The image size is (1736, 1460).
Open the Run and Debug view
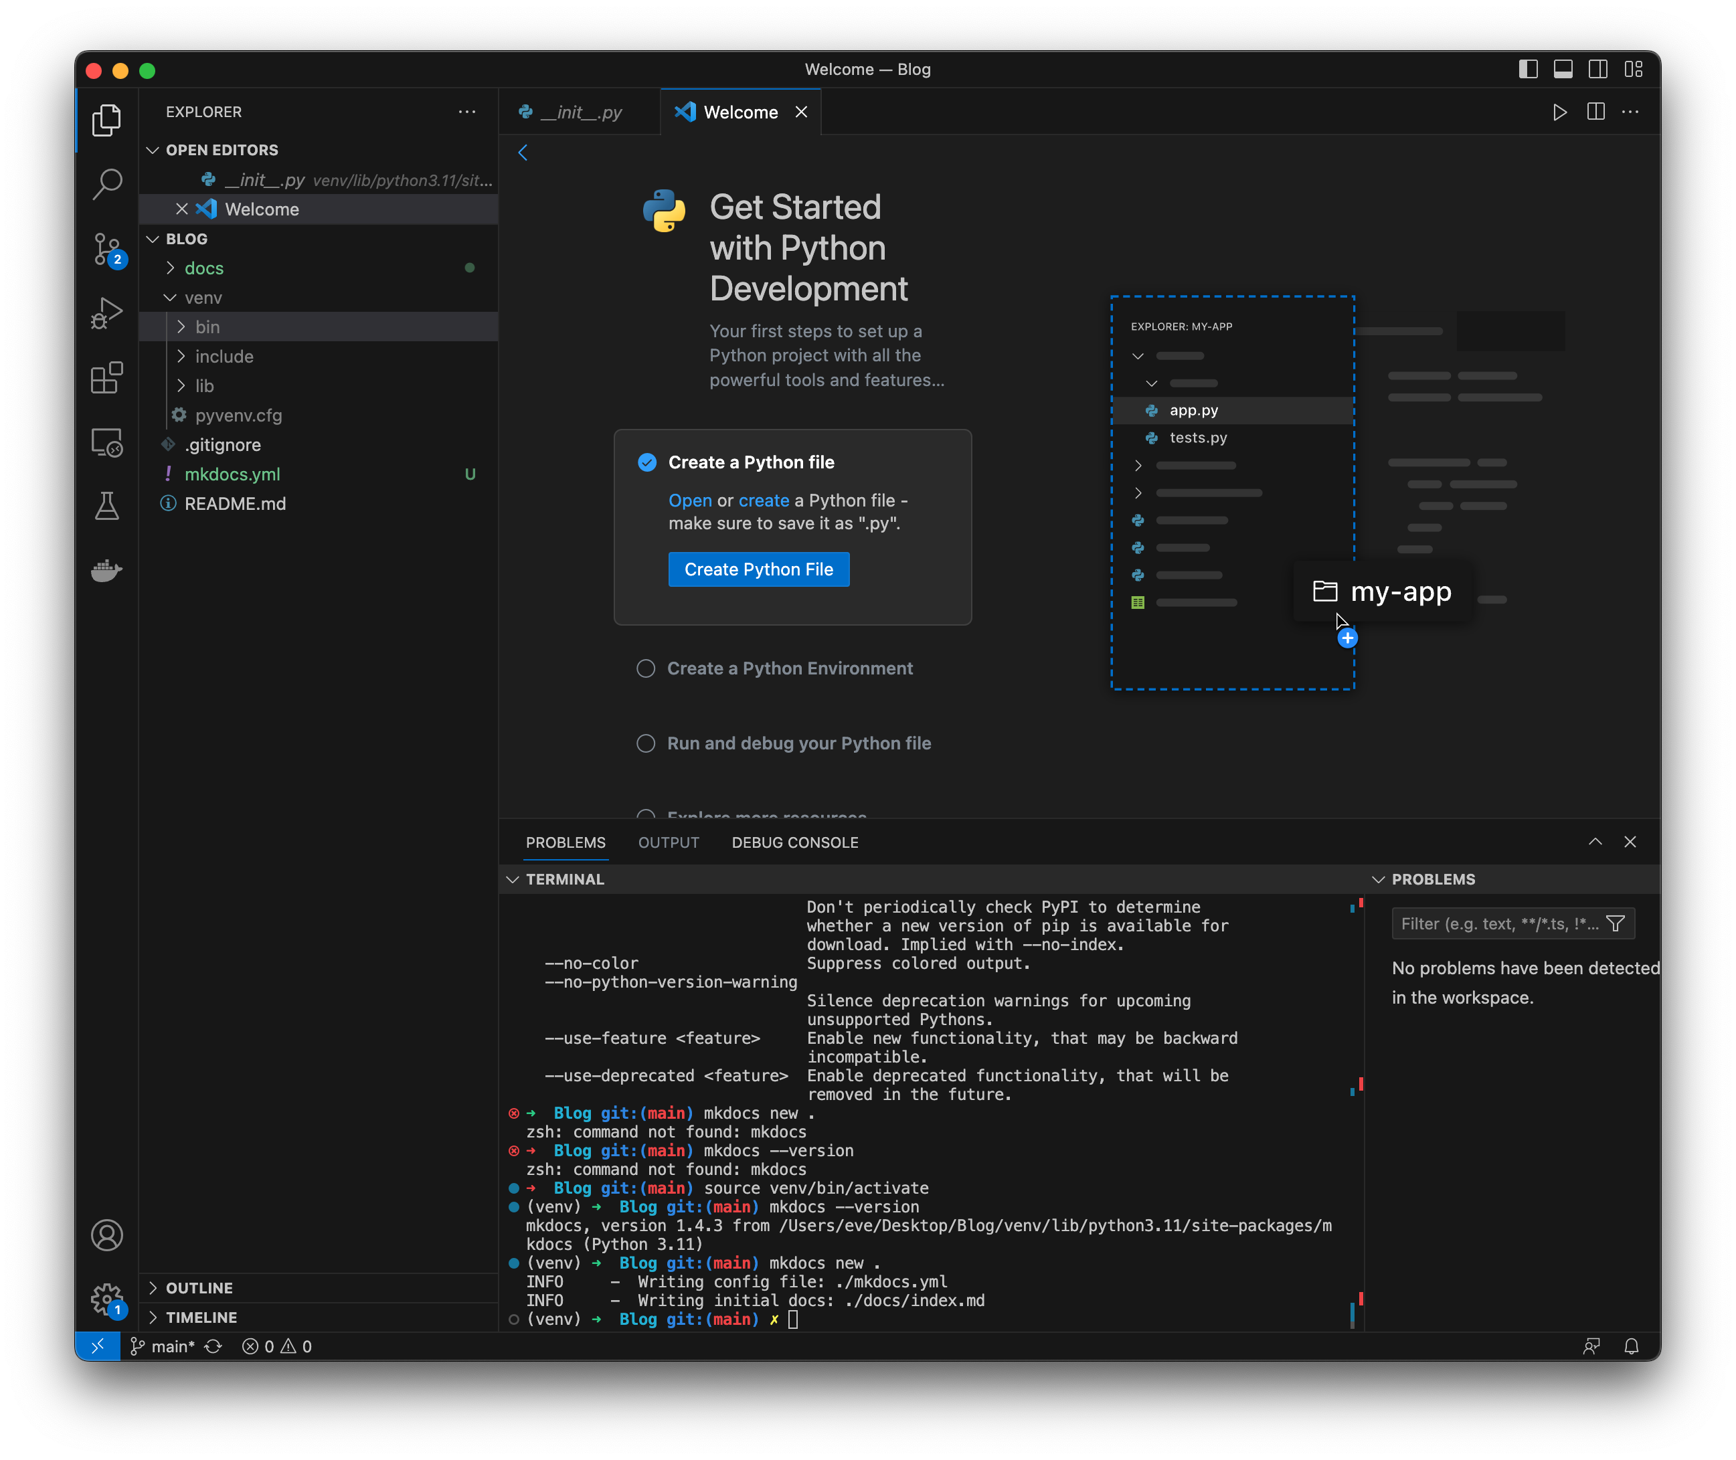pyautogui.click(x=107, y=313)
